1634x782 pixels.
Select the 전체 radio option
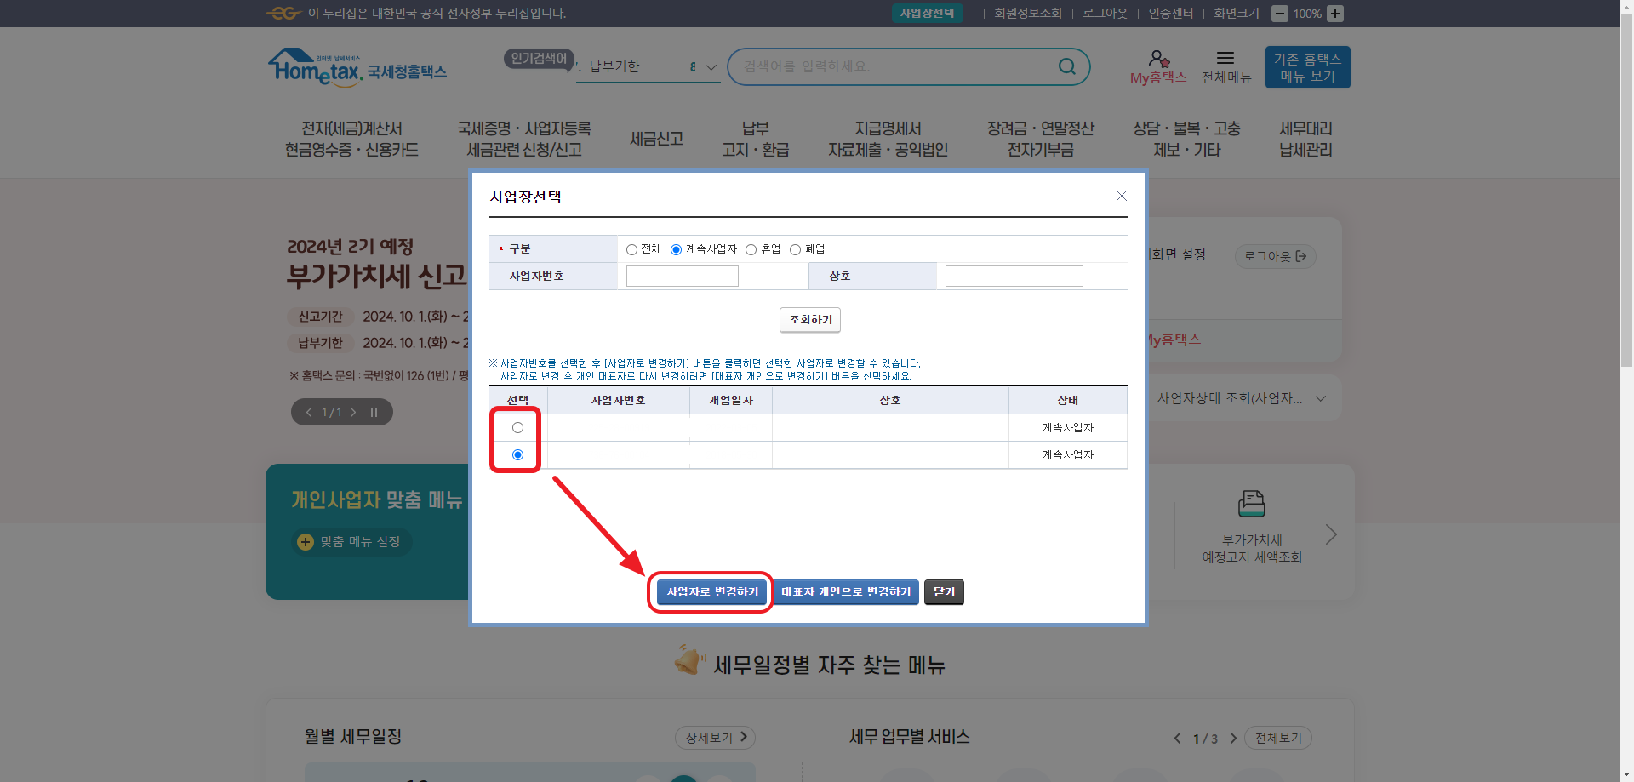coord(631,248)
